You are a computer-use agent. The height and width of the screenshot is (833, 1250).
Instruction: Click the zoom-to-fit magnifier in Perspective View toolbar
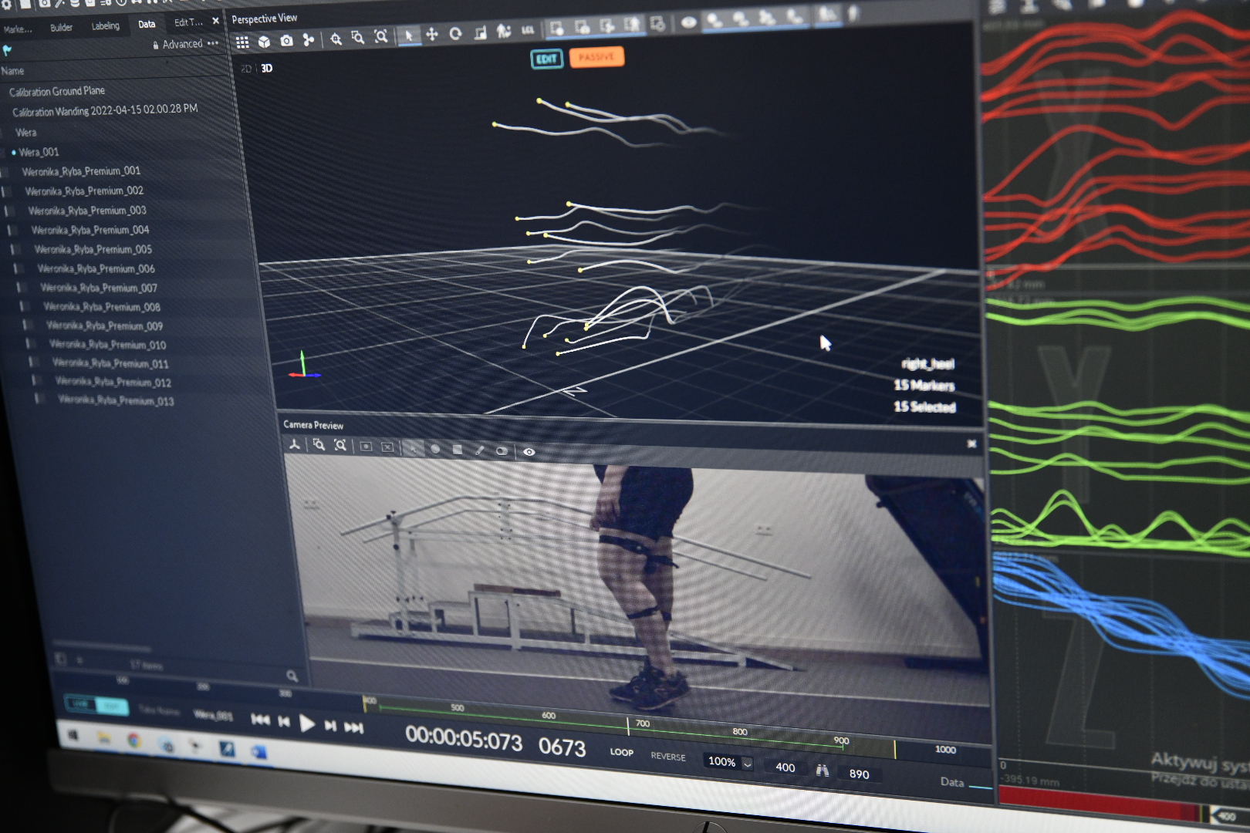click(x=336, y=39)
